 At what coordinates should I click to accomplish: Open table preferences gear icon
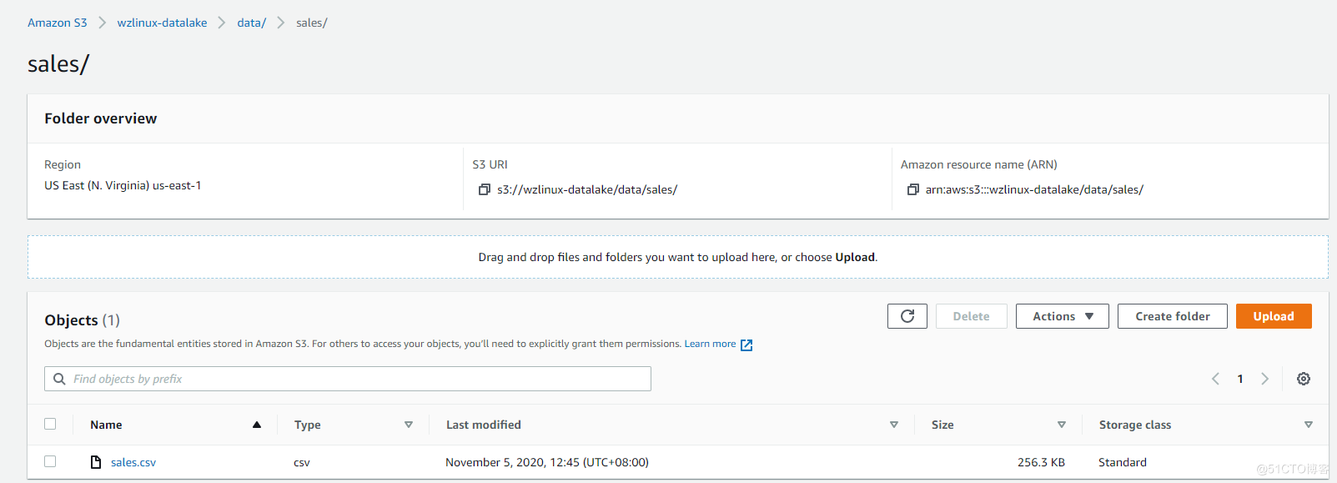pyautogui.click(x=1304, y=379)
